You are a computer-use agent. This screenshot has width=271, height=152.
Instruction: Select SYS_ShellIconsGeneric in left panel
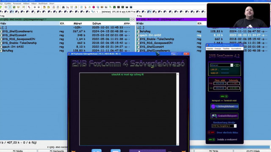tap(17, 31)
